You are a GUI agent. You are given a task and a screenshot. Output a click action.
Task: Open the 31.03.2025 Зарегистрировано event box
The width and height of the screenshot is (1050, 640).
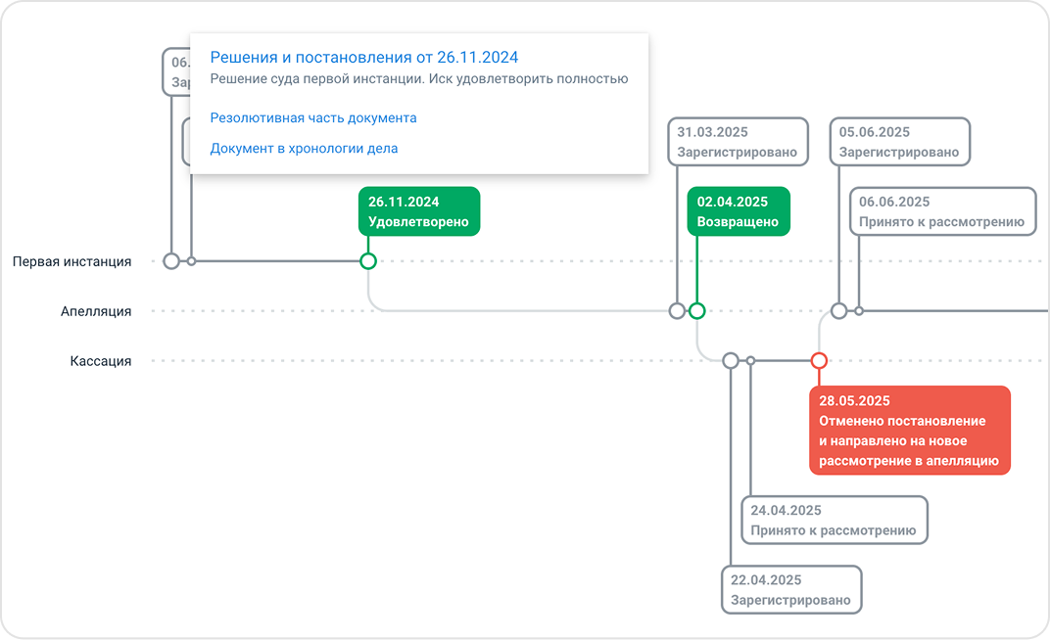738,142
